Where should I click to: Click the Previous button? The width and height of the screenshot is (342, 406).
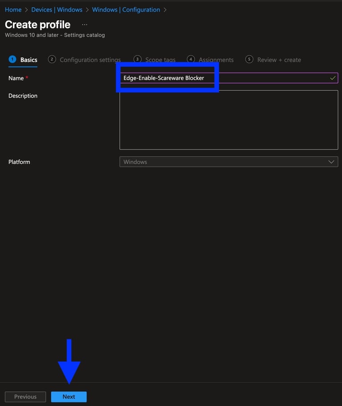[x=25, y=397]
